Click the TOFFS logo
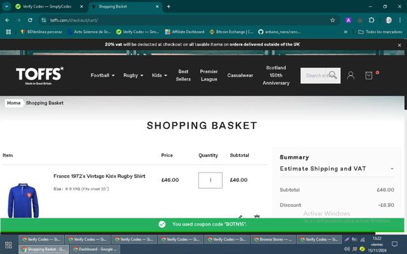 point(39,76)
